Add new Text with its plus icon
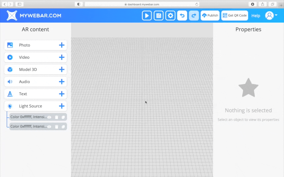 [62, 94]
